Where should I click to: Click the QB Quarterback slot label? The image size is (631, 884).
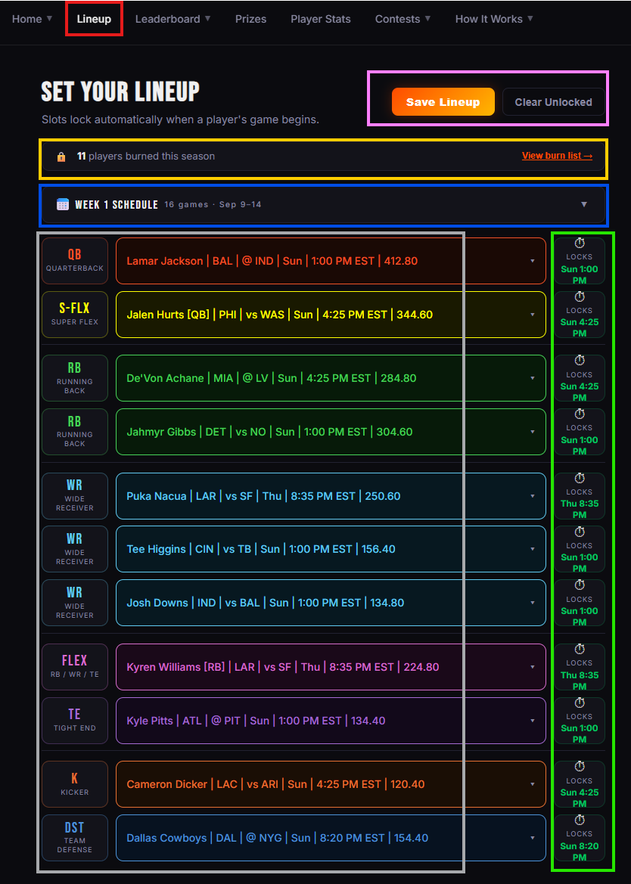[74, 261]
